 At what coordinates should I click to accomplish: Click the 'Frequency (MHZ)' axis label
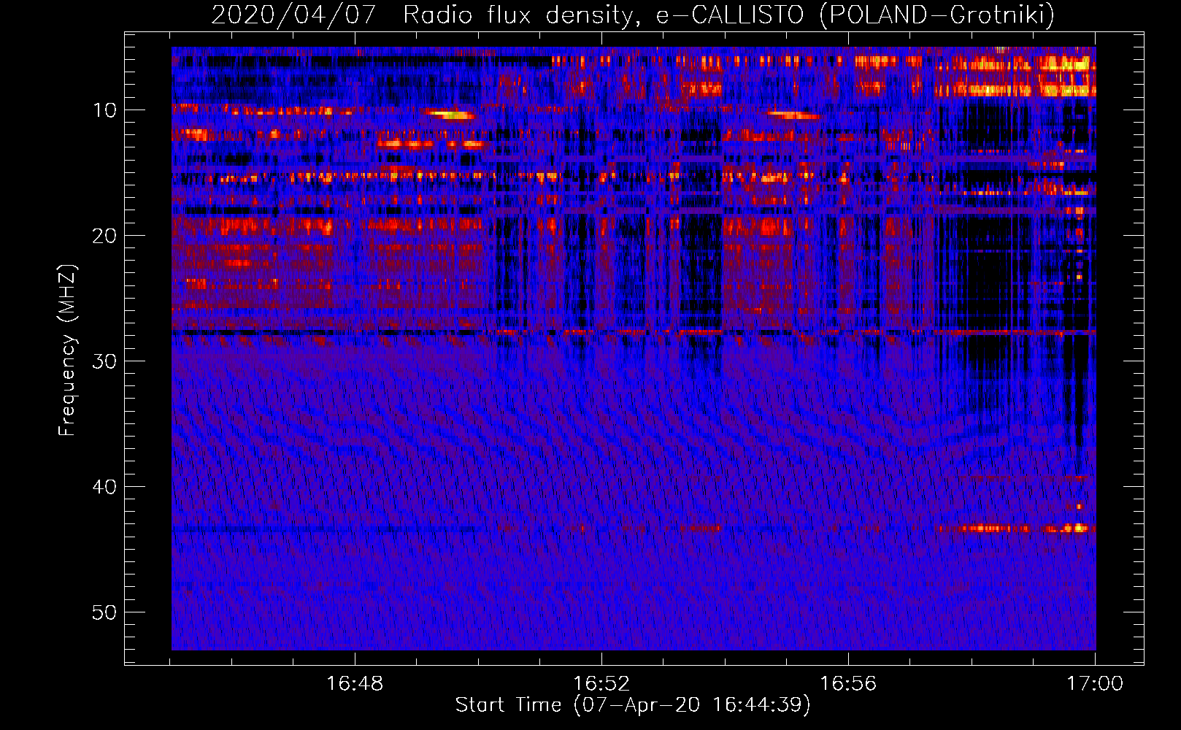click(x=67, y=350)
